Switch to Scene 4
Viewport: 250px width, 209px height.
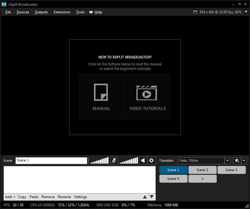click(173, 179)
